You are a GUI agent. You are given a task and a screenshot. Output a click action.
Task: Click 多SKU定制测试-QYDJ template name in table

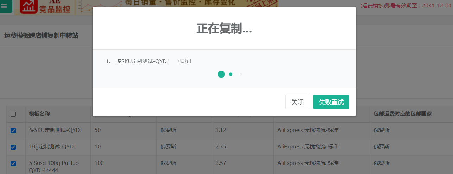click(x=55, y=130)
